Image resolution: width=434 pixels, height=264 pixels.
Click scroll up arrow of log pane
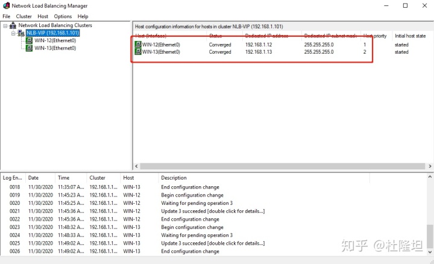(x=430, y=177)
